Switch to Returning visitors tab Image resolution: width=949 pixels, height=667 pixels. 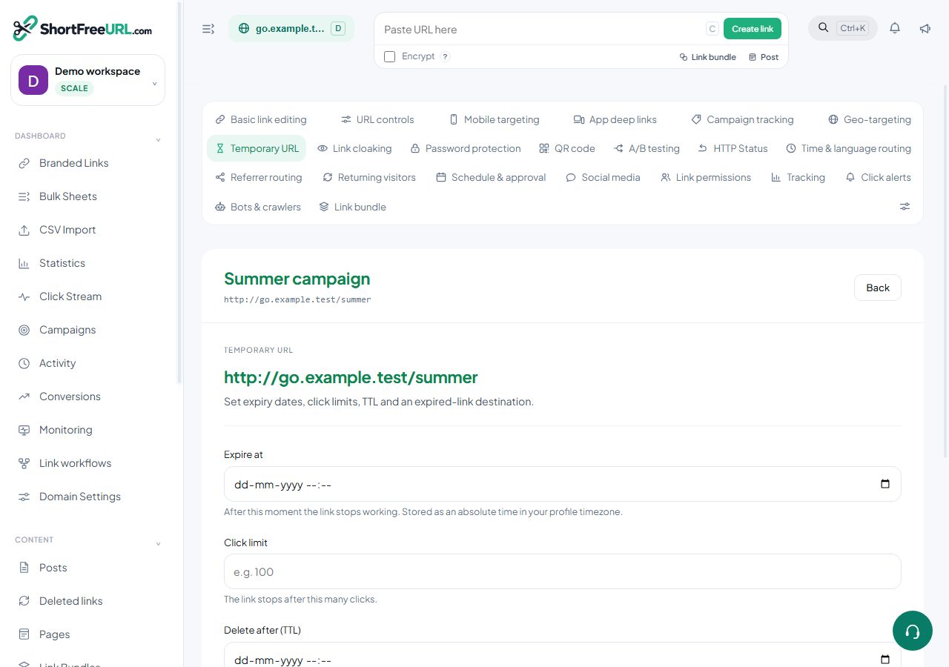[368, 177]
